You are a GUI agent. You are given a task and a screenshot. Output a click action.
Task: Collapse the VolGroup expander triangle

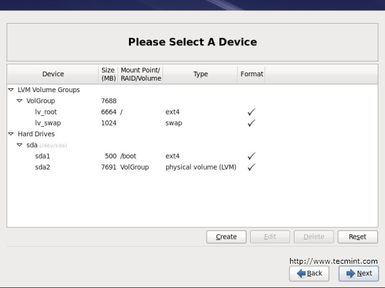19,101
